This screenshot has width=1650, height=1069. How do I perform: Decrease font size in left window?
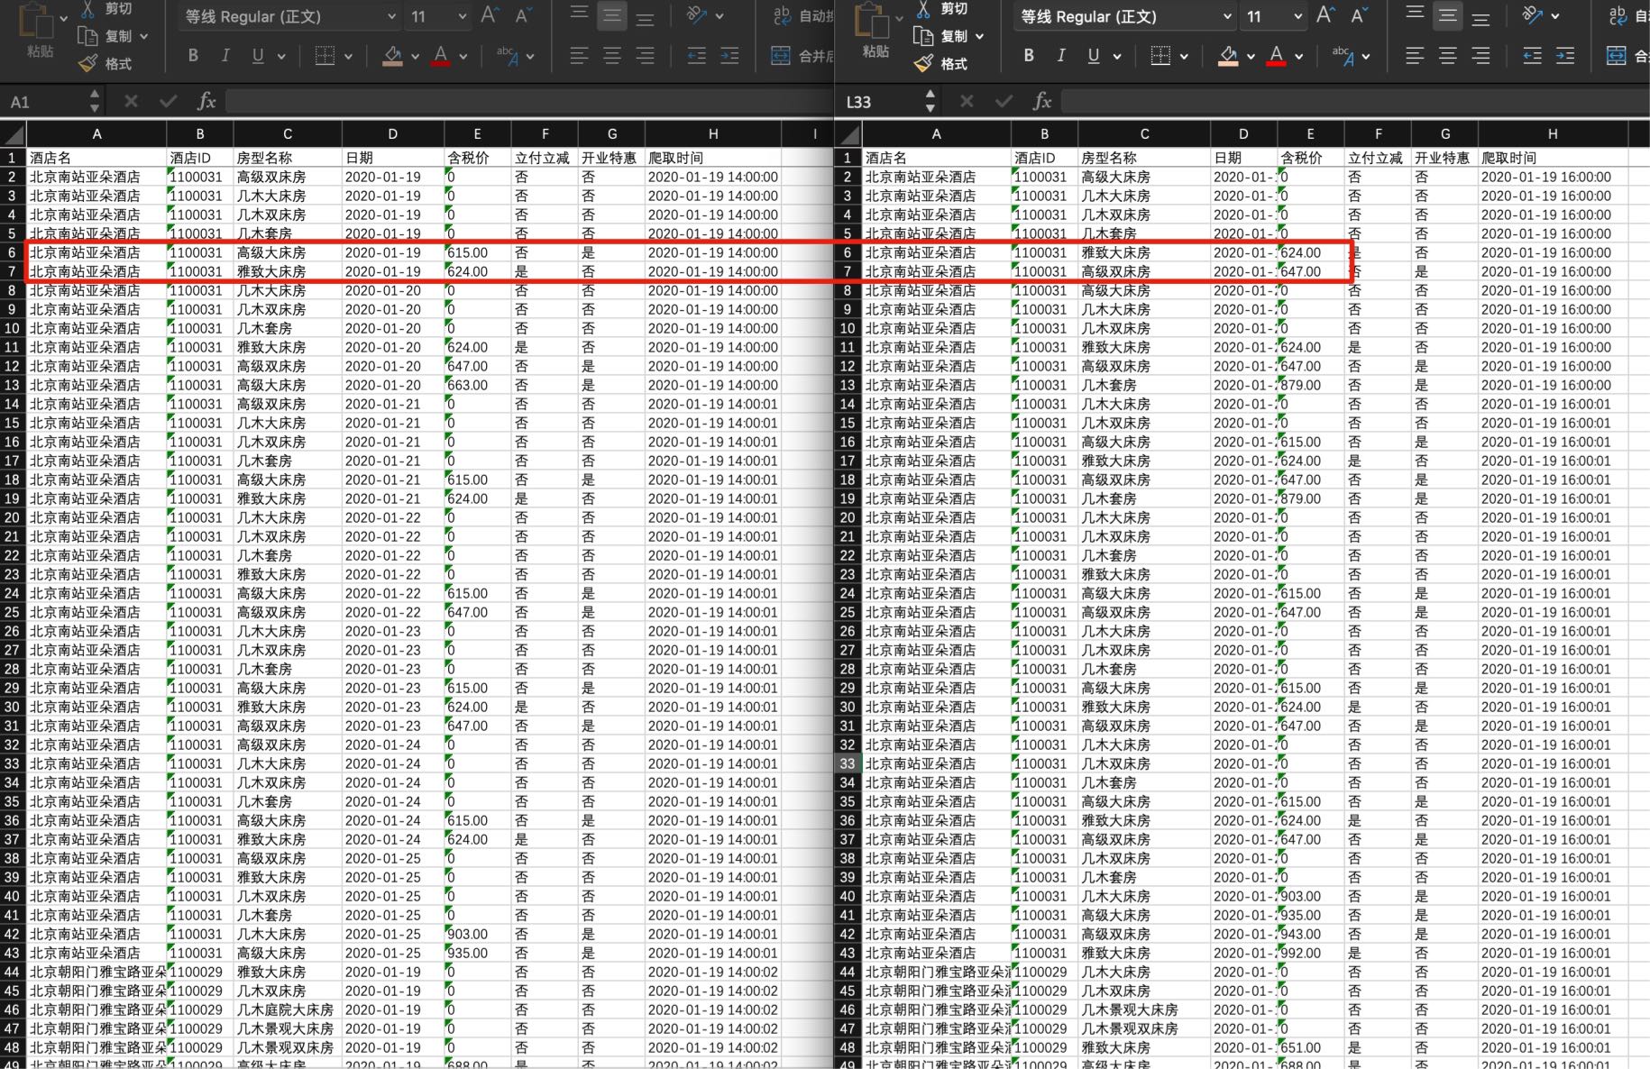522,15
